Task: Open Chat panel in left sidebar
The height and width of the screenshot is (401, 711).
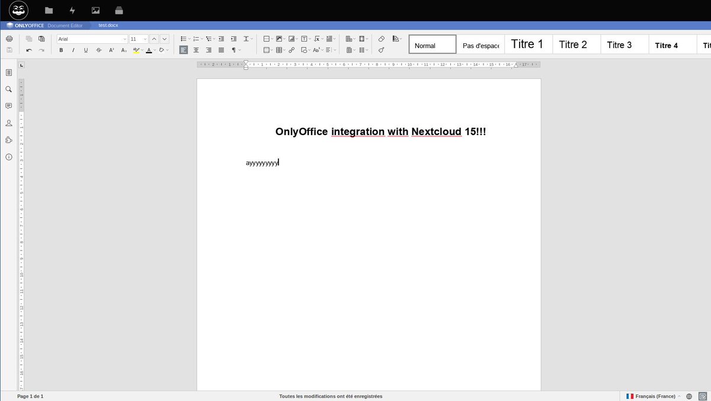Action: (x=9, y=123)
